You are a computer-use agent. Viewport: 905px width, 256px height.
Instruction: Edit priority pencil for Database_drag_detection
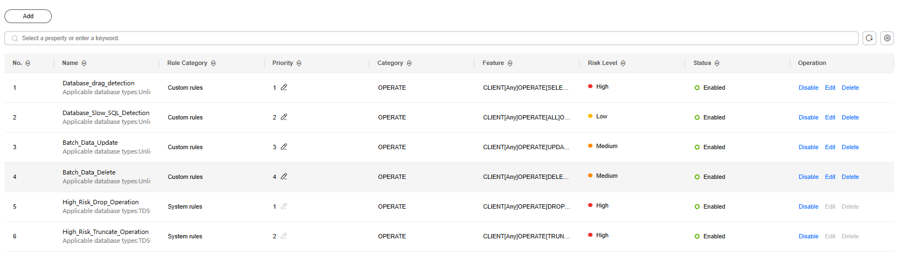pos(284,87)
